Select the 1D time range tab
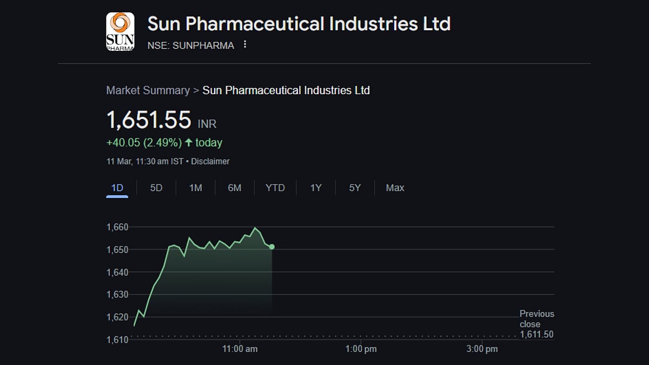Image resolution: width=649 pixels, height=365 pixels. point(117,188)
